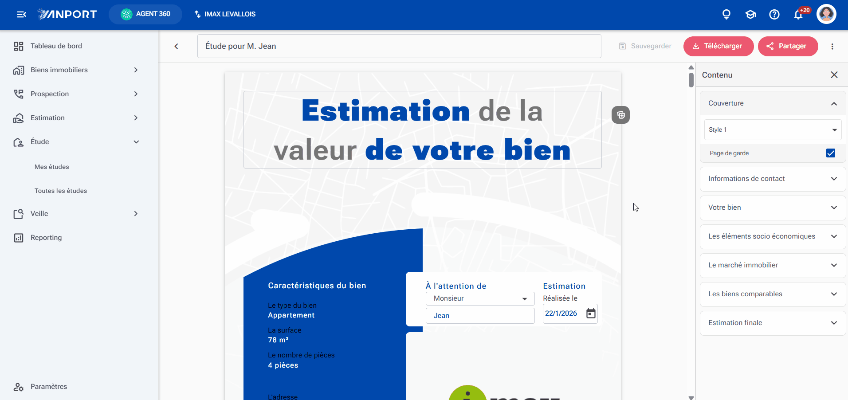Click the Jean name field
This screenshot has height=400, width=848.
pos(480,316)
